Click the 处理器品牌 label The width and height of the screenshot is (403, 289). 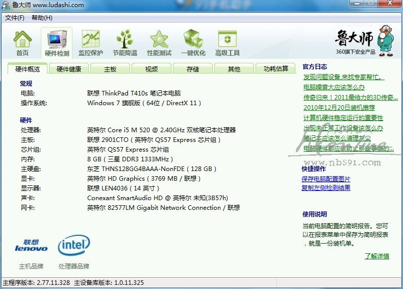[74, 267]
